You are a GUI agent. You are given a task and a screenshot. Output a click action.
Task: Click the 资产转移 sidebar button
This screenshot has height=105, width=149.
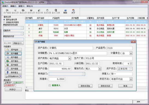click(x=13, y=65)
